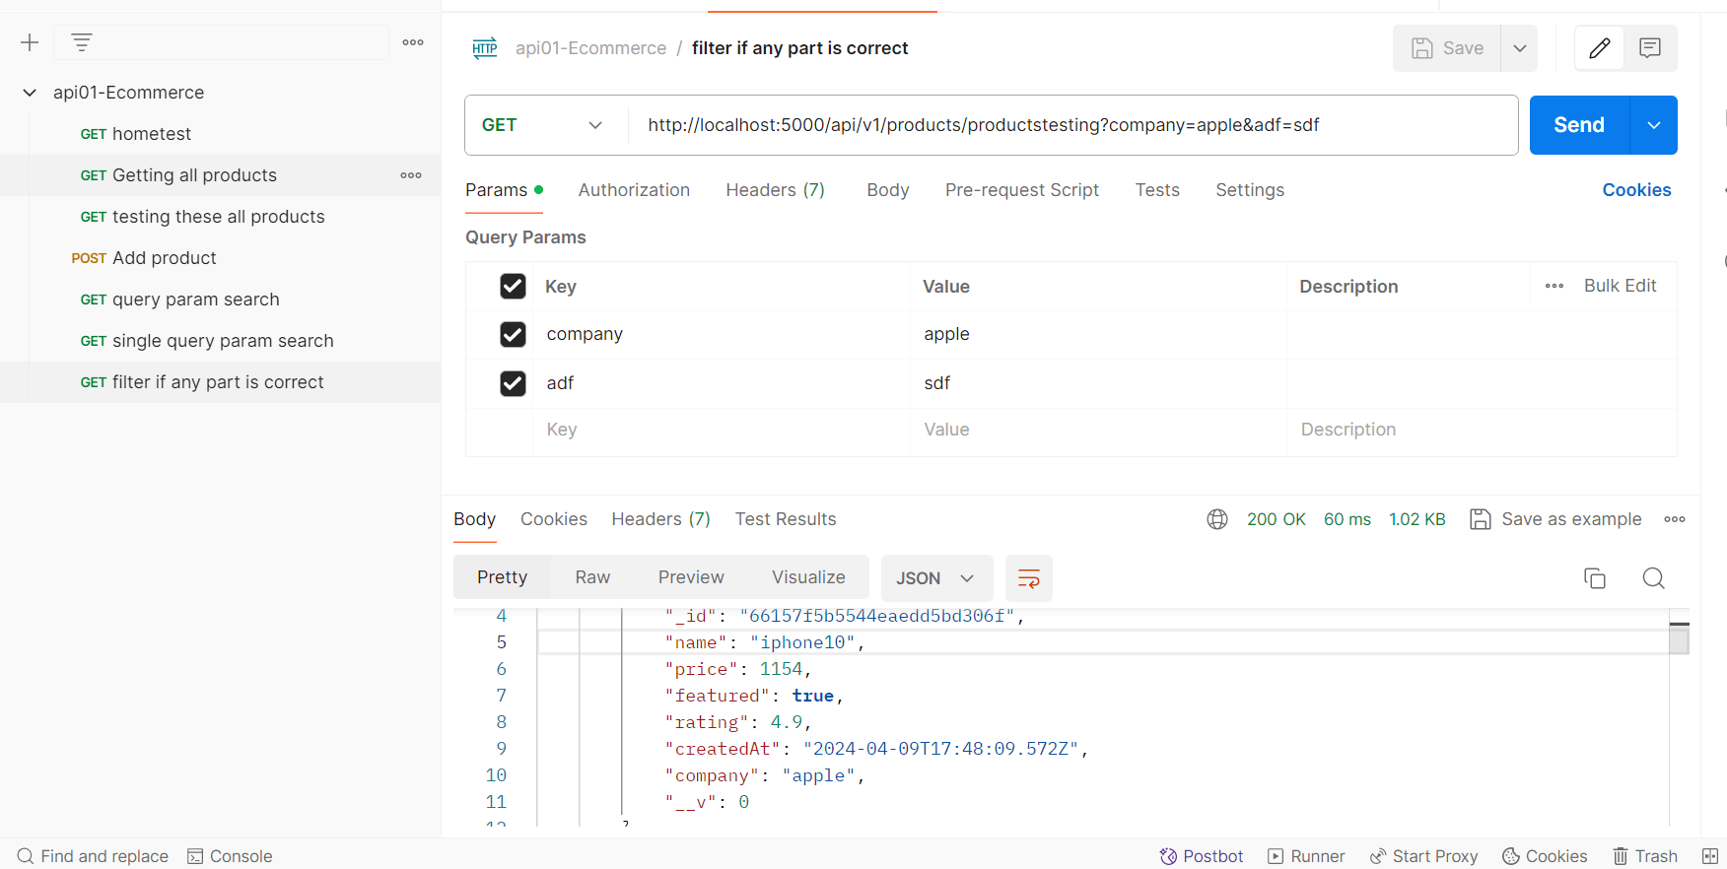This screenshot has width=1727, height=869.
Task: Open the Runner from status bar
Action: [1306, 856]
